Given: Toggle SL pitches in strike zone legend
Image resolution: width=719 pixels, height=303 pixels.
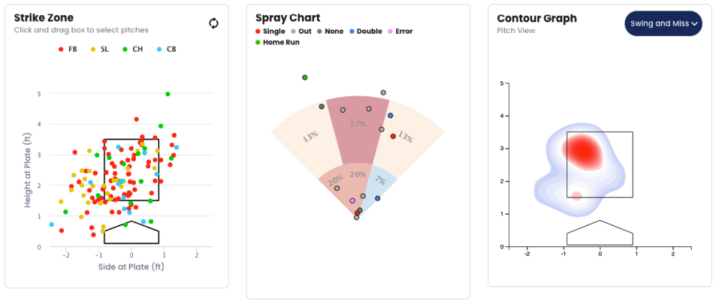Looking at the screenshot, I should click(100, 49).
